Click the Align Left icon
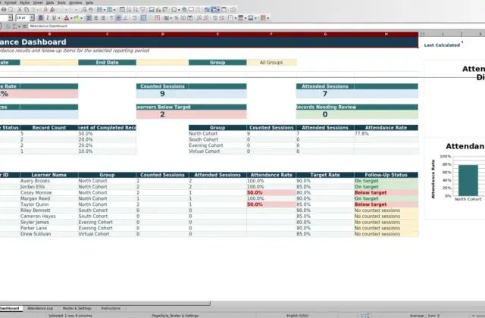 [89, 18]
